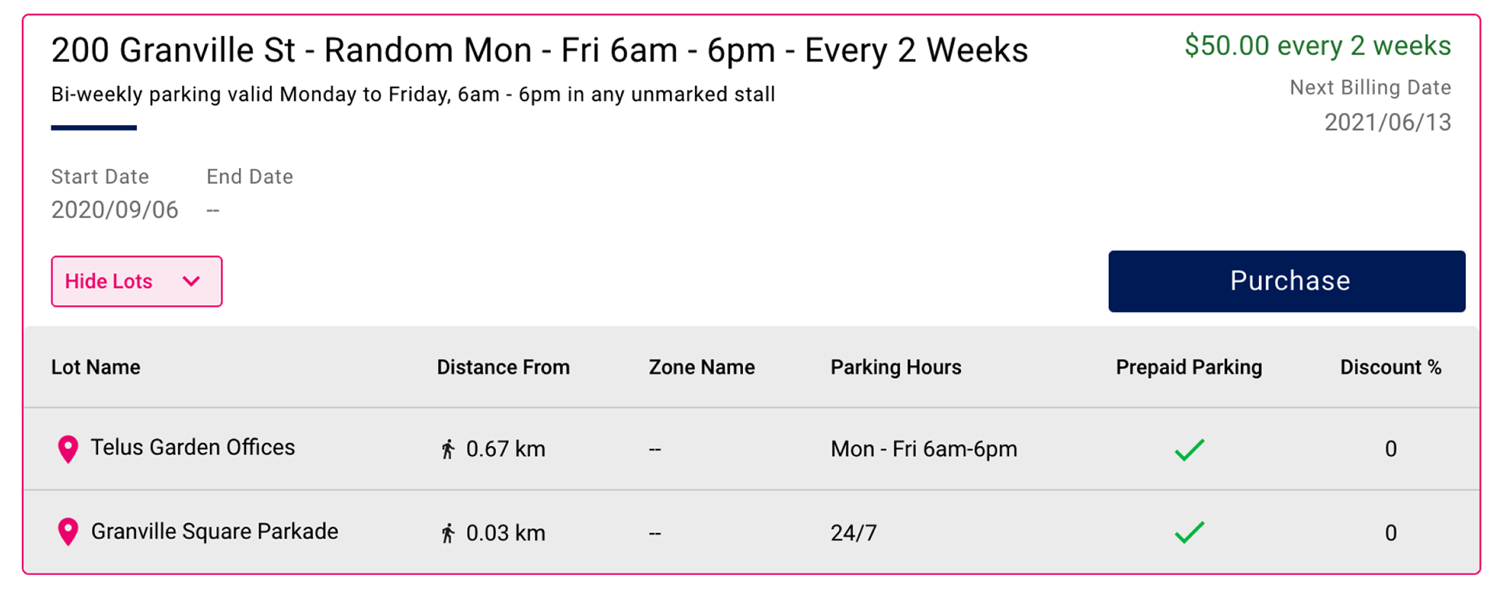
Task: Click the Prepaid Parking column header
Action: [x=1188, y=367]
